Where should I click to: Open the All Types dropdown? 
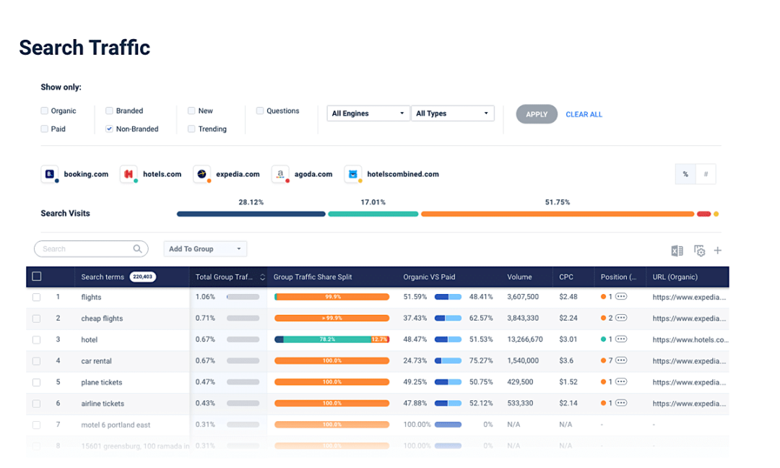(453, 113)
